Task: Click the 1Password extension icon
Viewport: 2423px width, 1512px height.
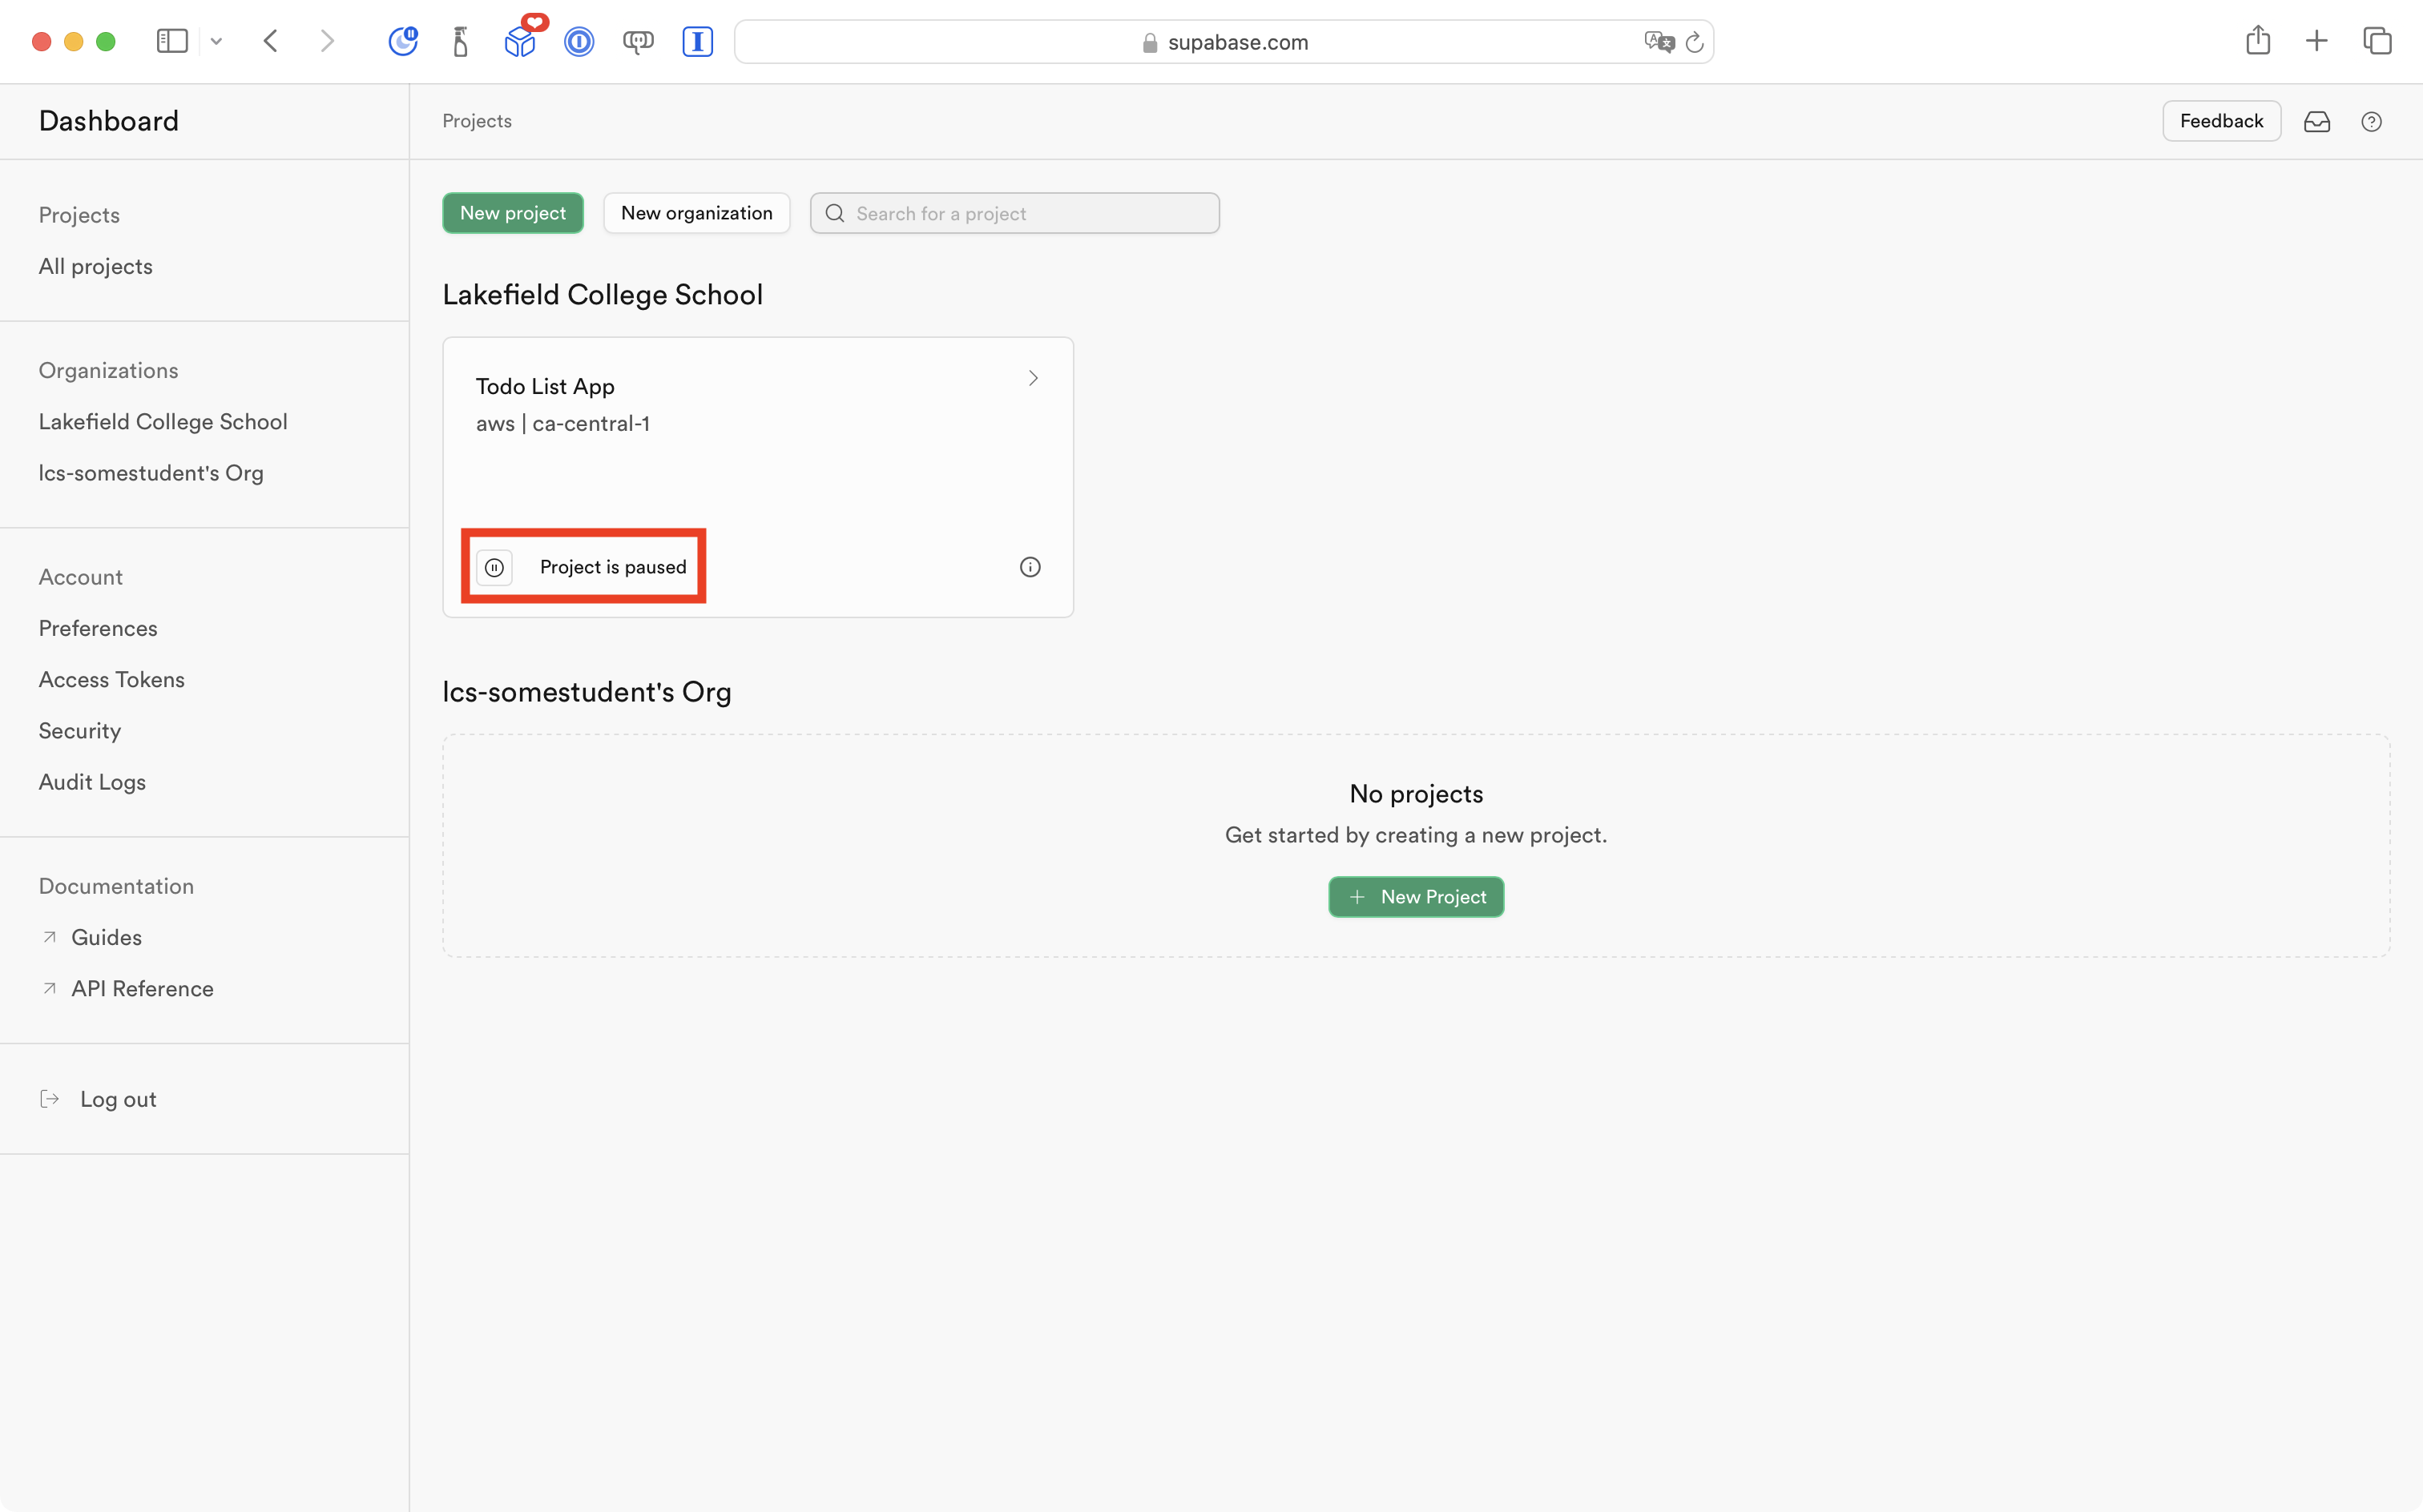Action: (579, 41)
